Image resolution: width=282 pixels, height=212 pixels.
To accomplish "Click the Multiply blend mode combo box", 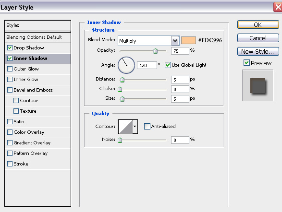I will point(148,41).
